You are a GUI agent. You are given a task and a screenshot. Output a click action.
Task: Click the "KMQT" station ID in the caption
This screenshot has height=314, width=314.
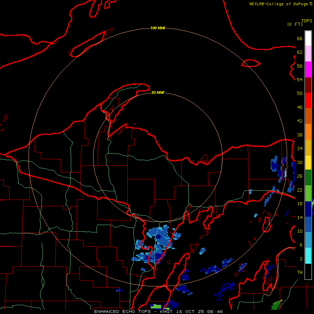(x=166, y=312)
